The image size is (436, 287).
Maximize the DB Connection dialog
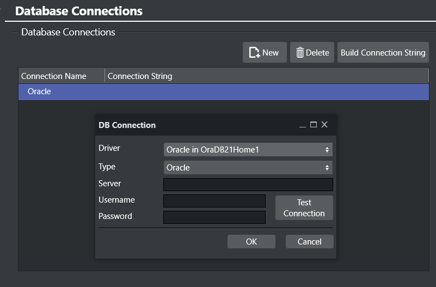click(314, 125)
